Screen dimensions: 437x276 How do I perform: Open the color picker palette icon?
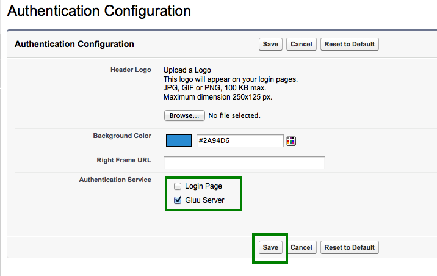point(291,141)
